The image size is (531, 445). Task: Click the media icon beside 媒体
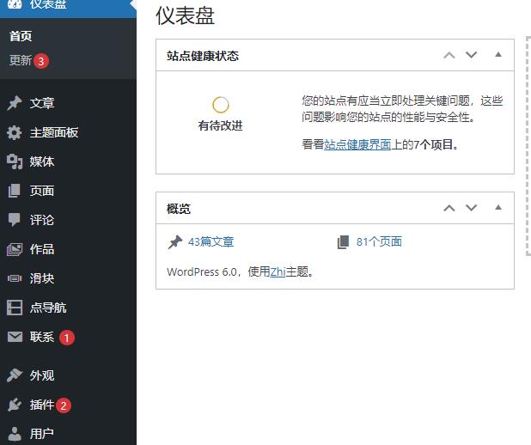coord(15,162)
